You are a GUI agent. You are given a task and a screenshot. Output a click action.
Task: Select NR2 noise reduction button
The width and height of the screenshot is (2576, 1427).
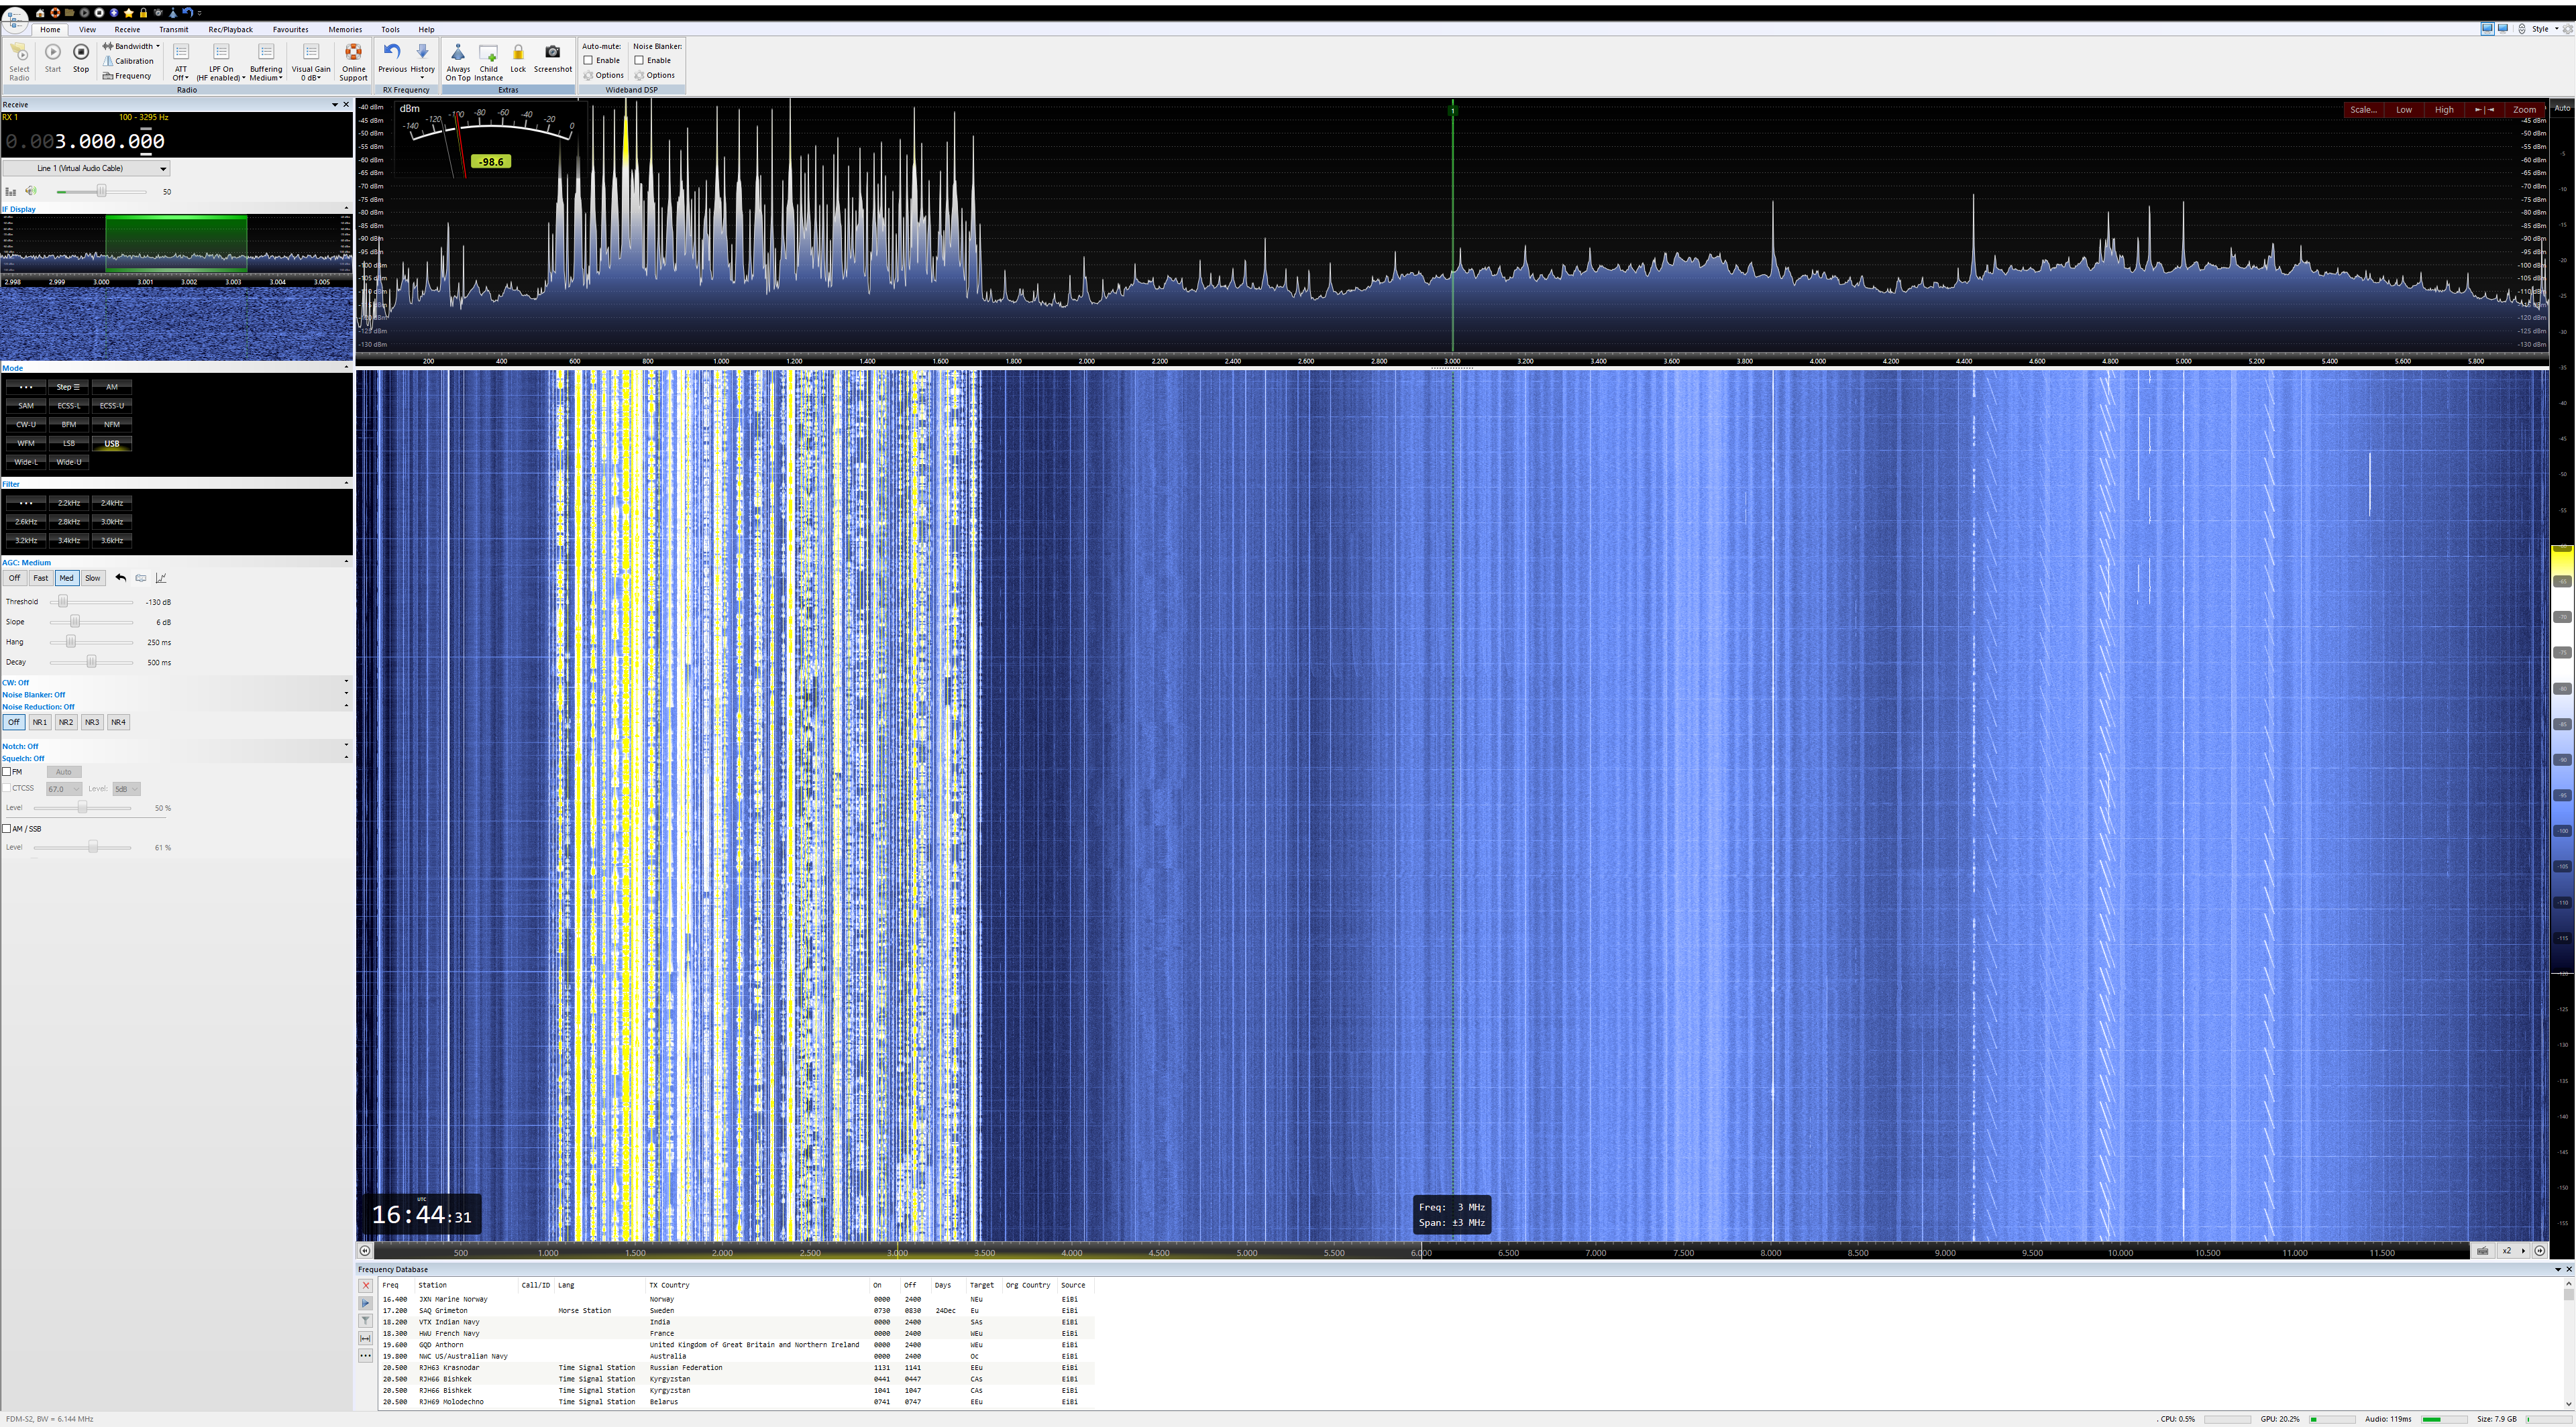click(65, 722)
